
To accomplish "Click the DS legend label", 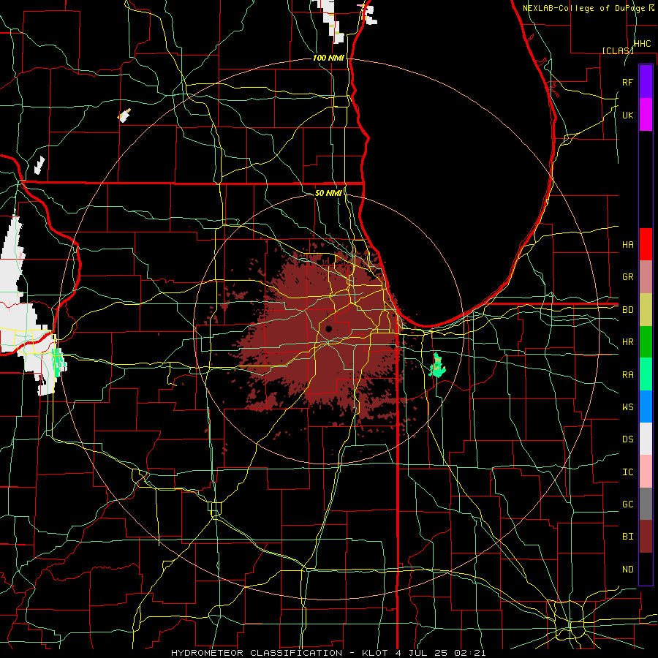I will [627, 439].
